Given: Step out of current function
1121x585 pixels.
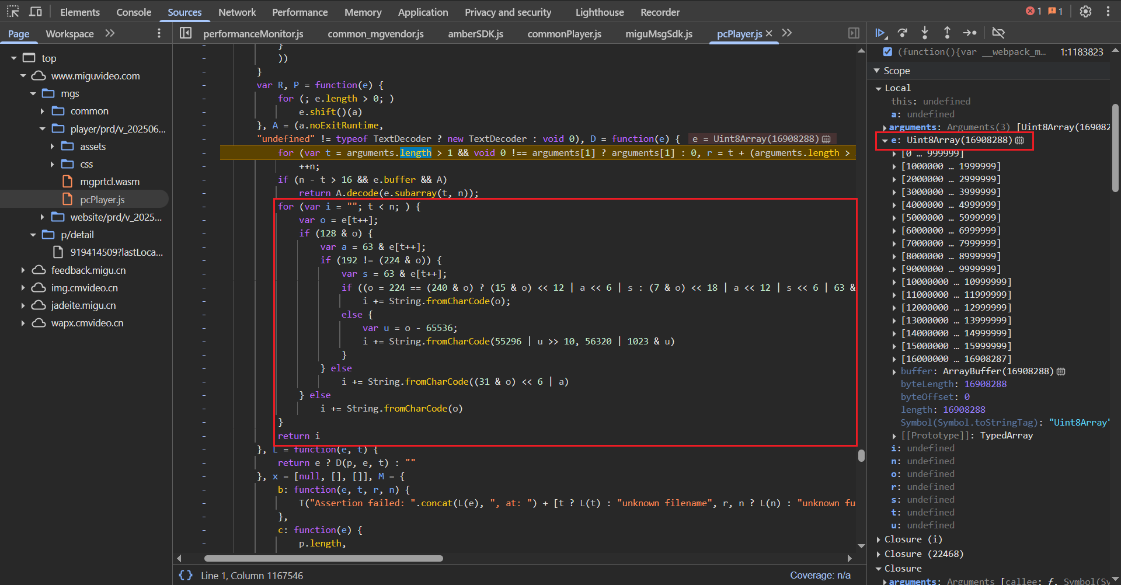Looking at the screenshot, I should [x=947, y=33].
